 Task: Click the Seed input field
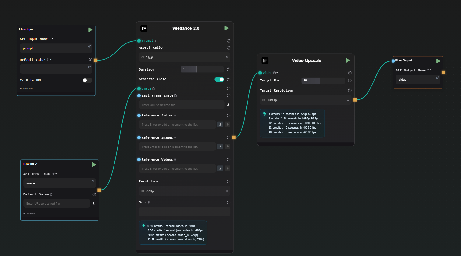185,212
